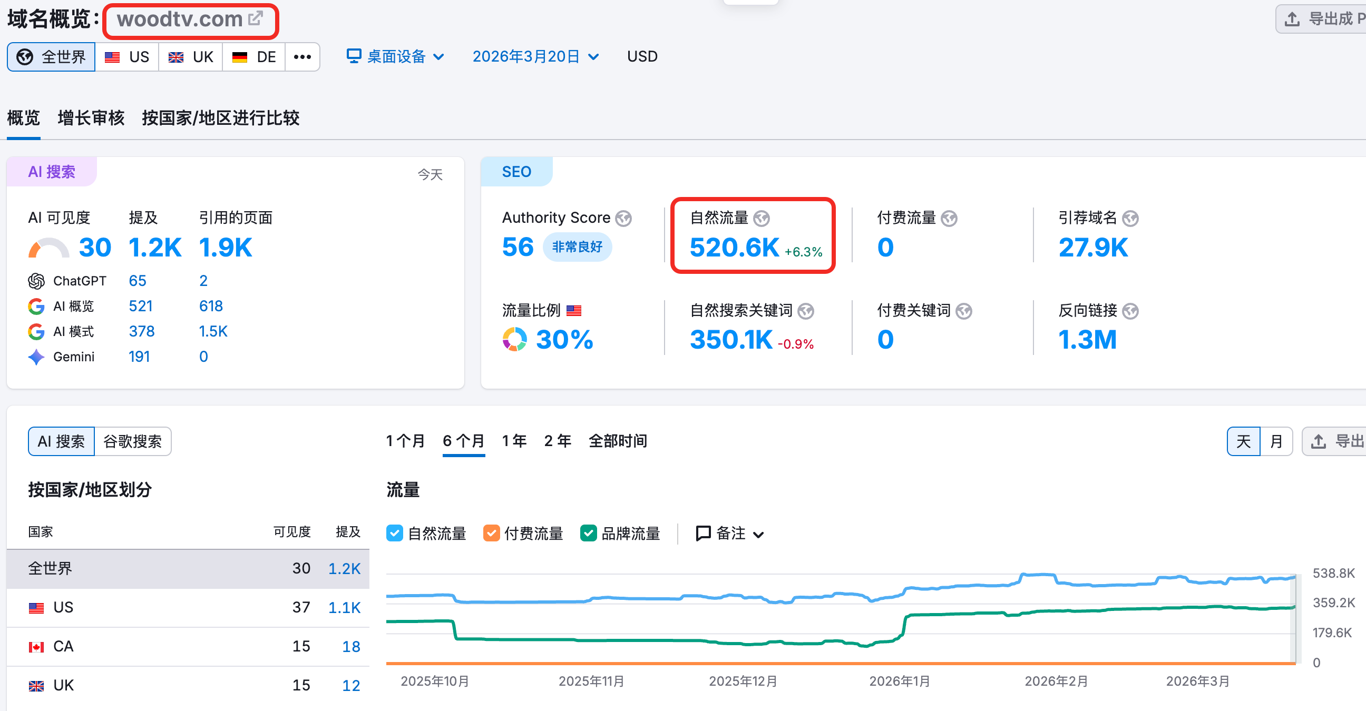The height and width of the screenshot is (711, 1366).
Task: Click globe icon beside 反向链接
Action: (1130, 311)
